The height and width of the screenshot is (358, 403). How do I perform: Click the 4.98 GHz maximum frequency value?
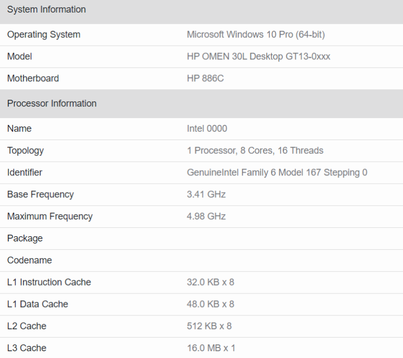[x=206, y=216]
